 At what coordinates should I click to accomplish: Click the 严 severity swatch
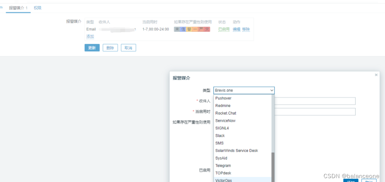(x=201, y=29)
